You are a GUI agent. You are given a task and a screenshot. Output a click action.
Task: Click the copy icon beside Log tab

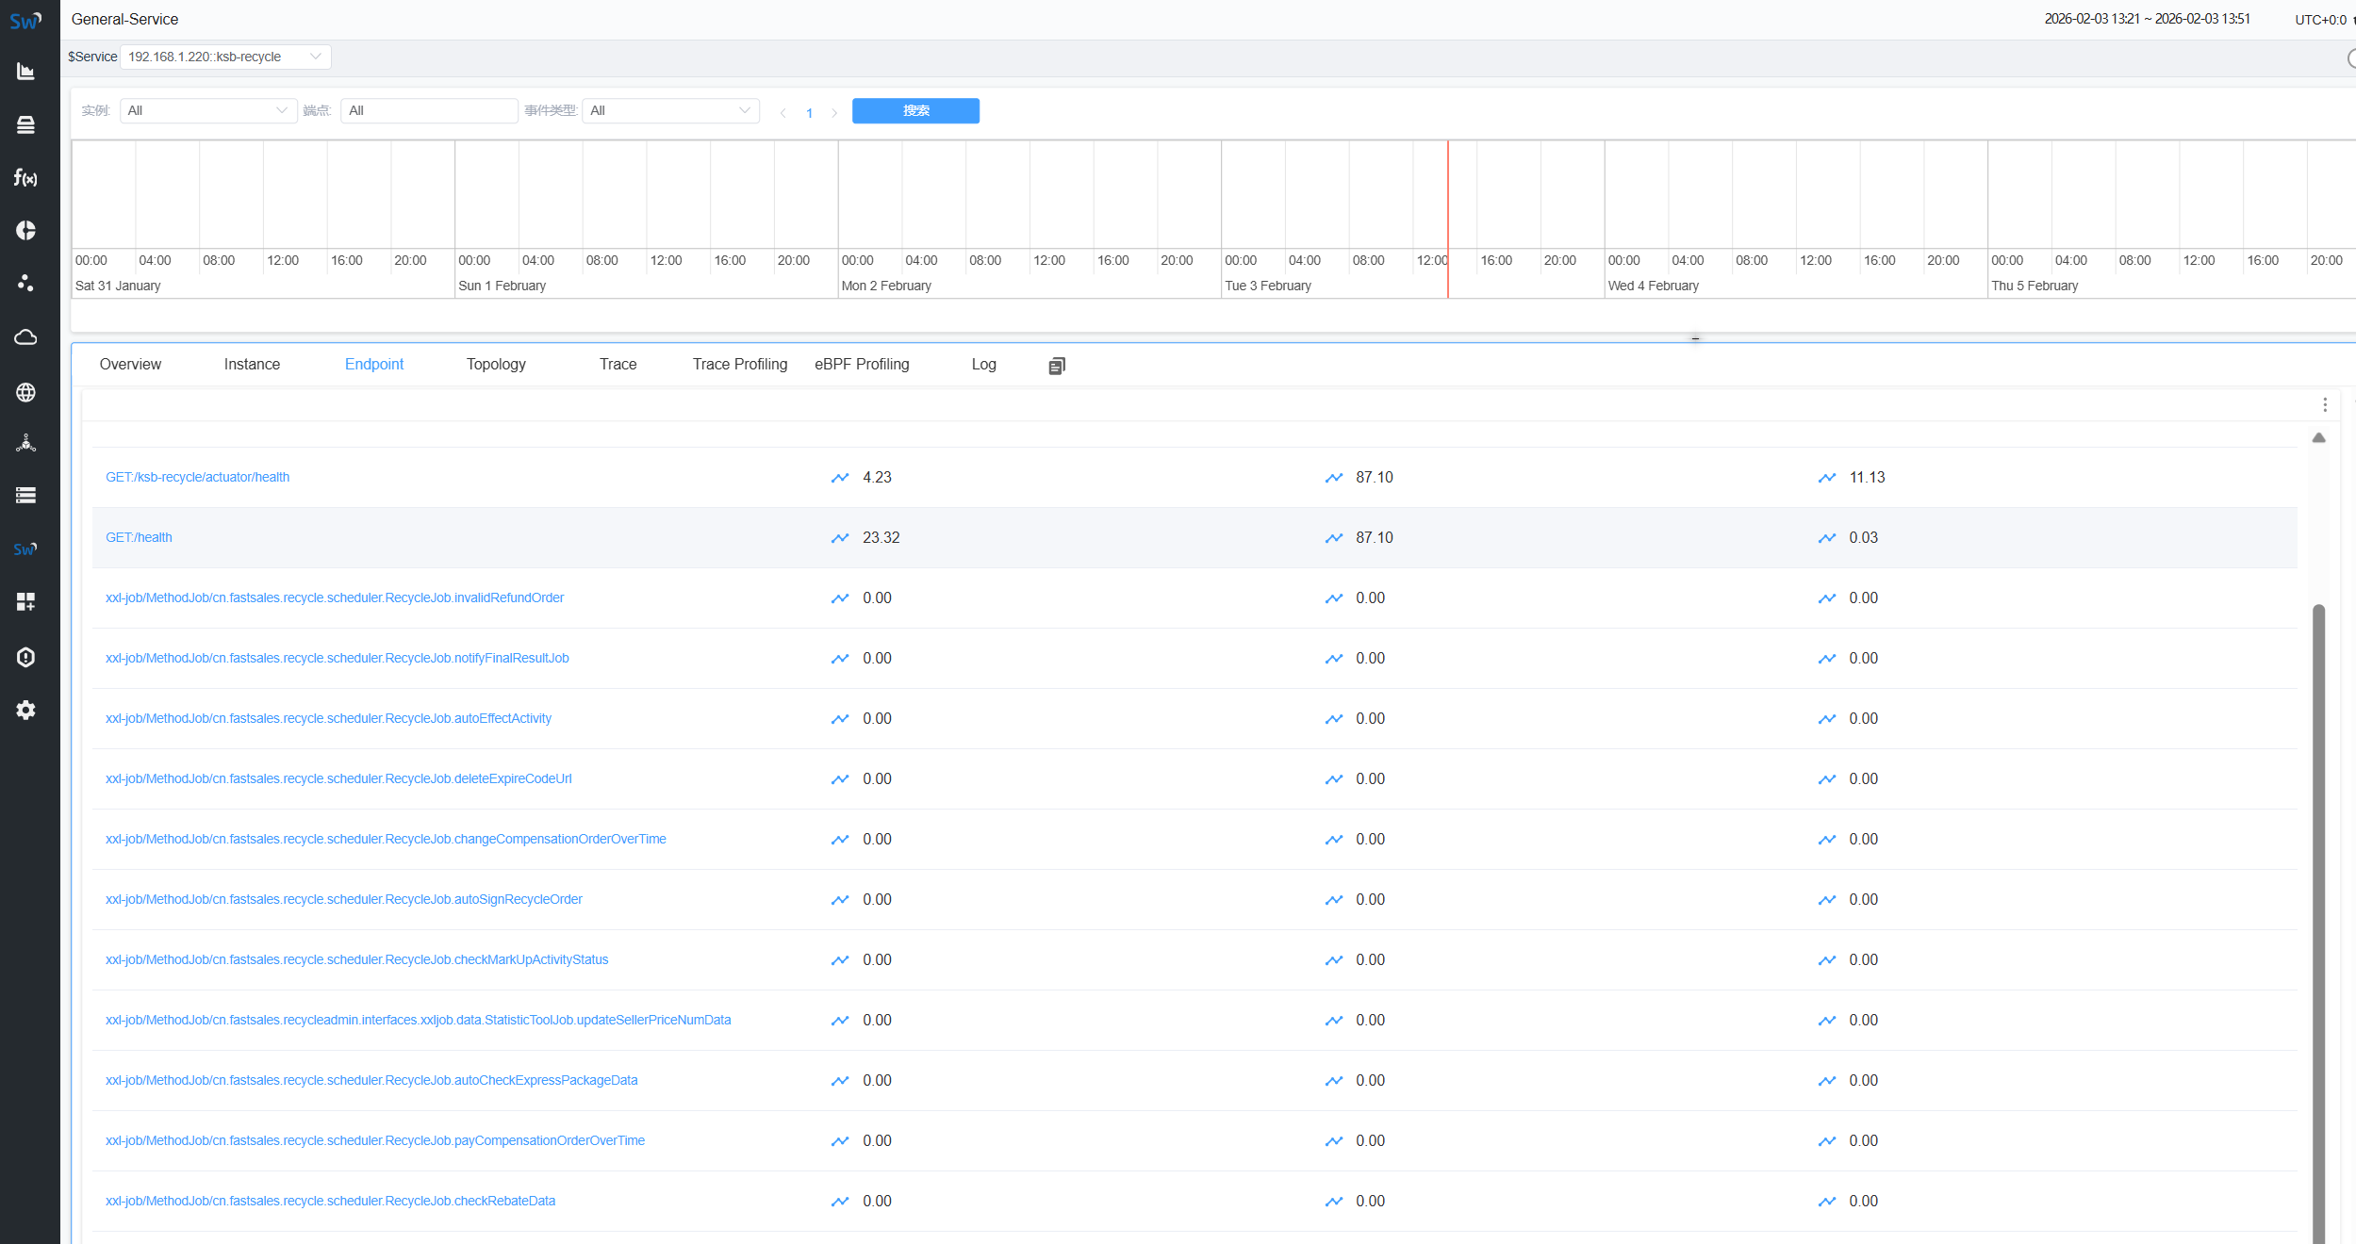coord(1056,366)
